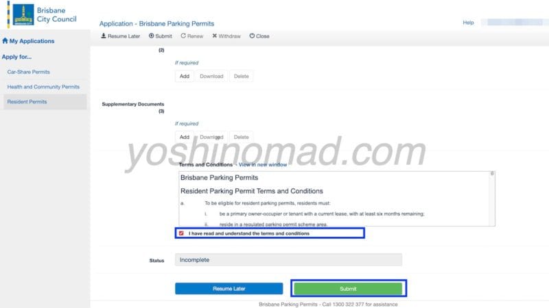
Task: Open View in new window link
Action: (x=263, y=164)
